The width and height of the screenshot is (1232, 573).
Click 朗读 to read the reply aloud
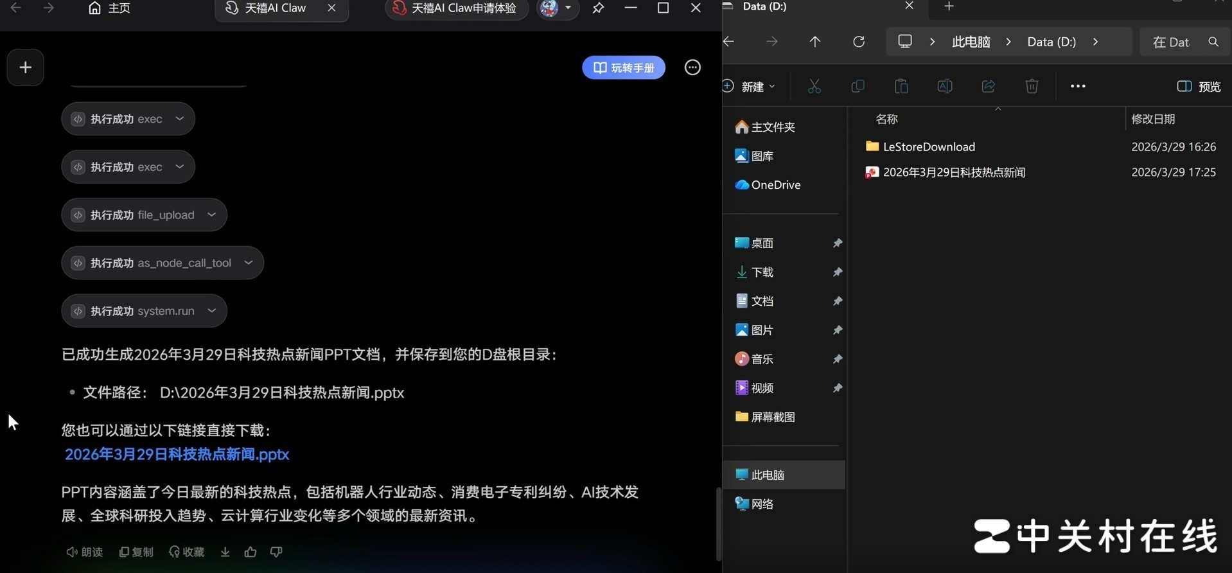pyautogui.click(x=85, y=552)
